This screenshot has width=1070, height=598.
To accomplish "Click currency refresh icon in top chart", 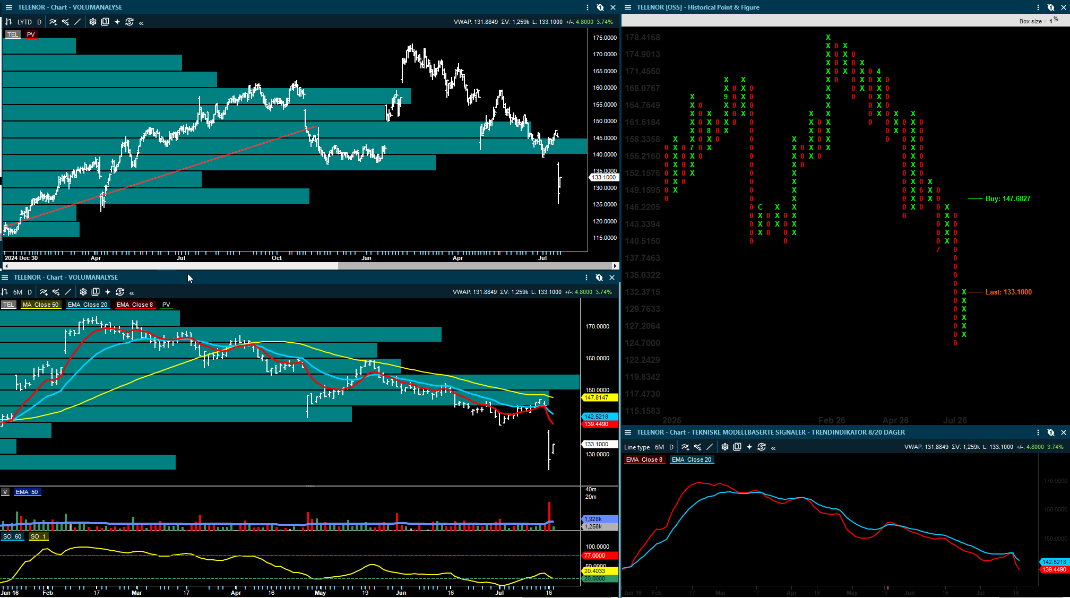I will pyautogui.click(x=130, y=22).
